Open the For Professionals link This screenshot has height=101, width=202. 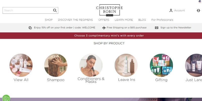coord(162,20)
